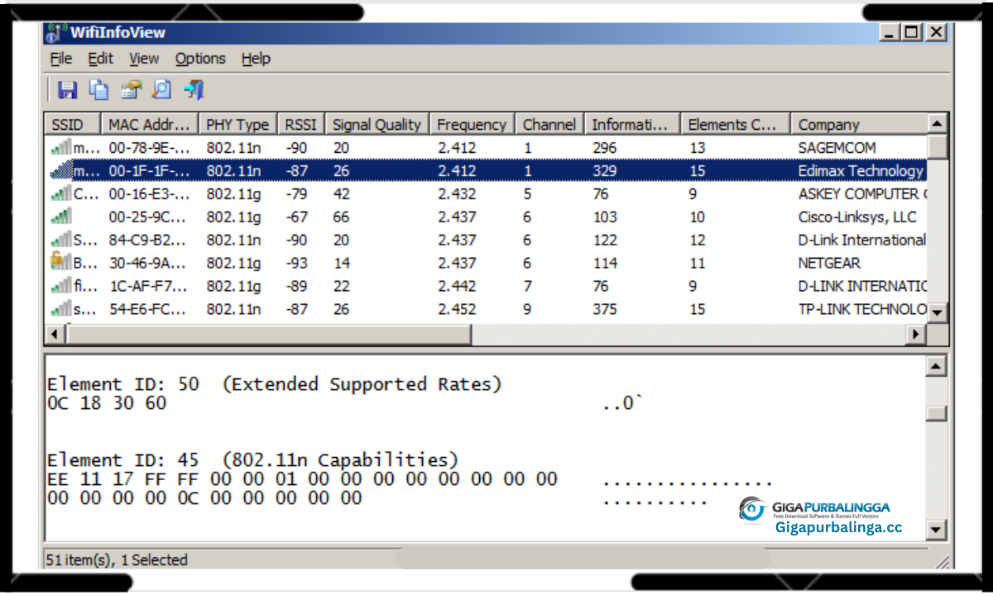Open the Options menu
Viewport: 993px width, 595px height.
(200, 59)
